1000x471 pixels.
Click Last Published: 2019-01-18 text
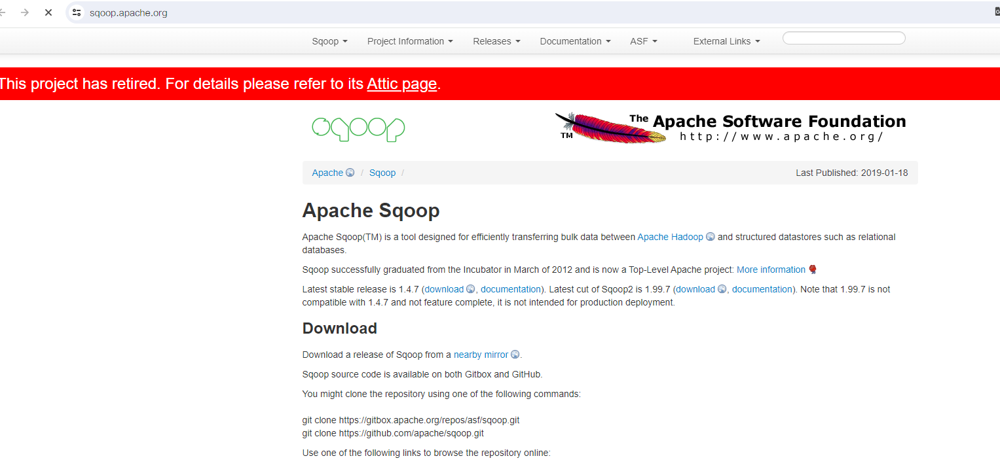(851, 173)
